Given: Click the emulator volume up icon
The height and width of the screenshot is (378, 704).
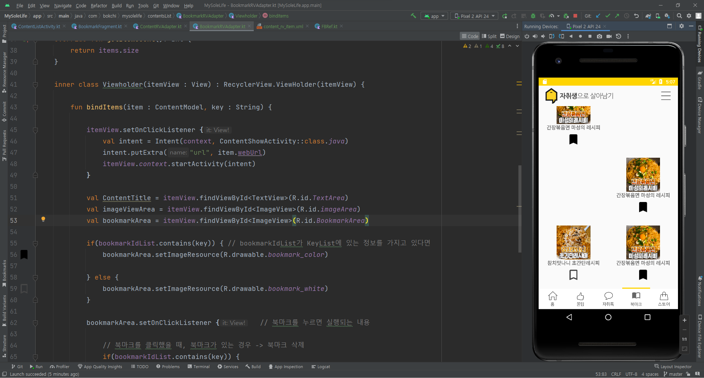Looking at the screenshot, I should coord(535,36).
